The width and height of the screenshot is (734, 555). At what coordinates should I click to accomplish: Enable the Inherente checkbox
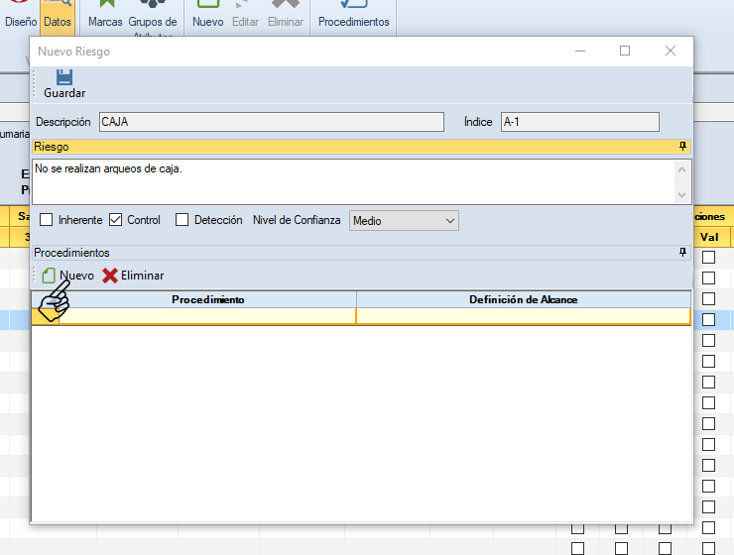click(x=46, y=220)
